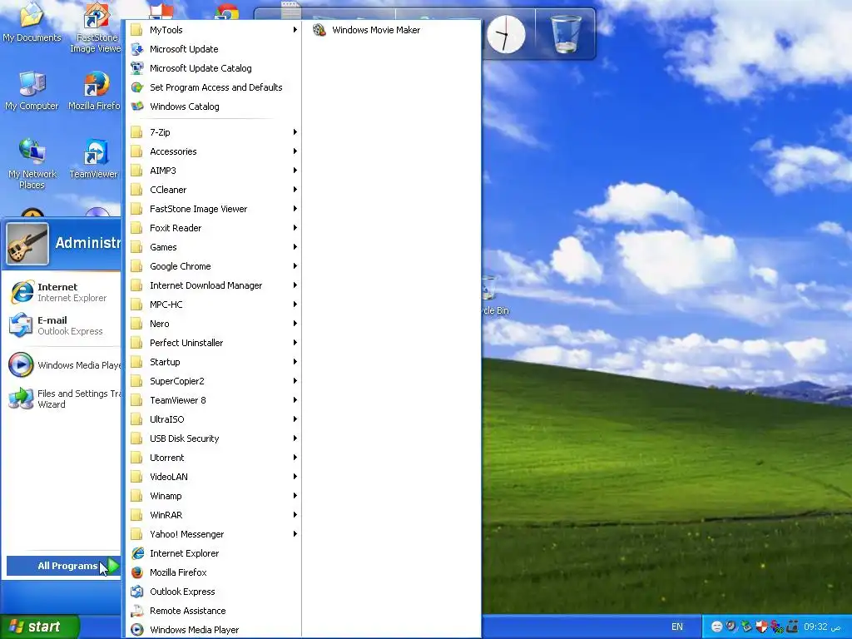
Task: Open the Winamp folder
Action: coord(212,496)
